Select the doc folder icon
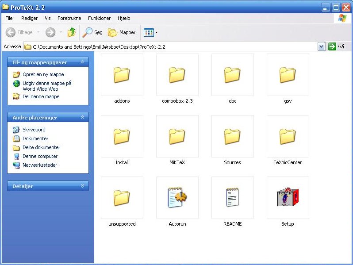 pyautogui.click(x=232, y=75)
